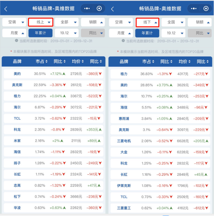
Task: Open the three-dot menu in right header
Action: pos(194,9)
